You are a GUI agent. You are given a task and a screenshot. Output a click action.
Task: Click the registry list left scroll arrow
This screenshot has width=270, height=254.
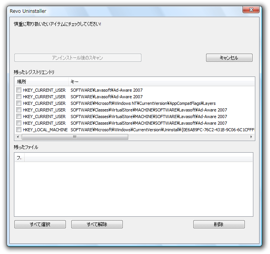18,137
